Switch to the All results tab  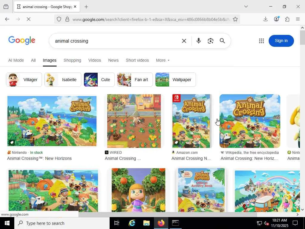click(x=33, y=60)
